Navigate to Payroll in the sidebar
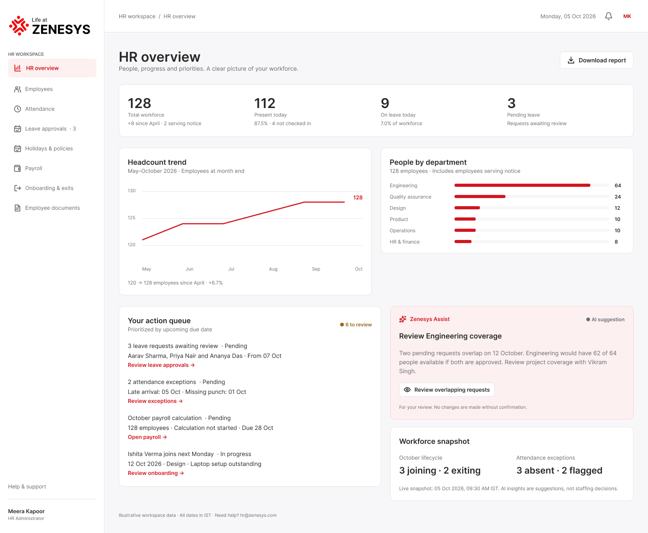 pyautogui.click(x=52, y=168)
